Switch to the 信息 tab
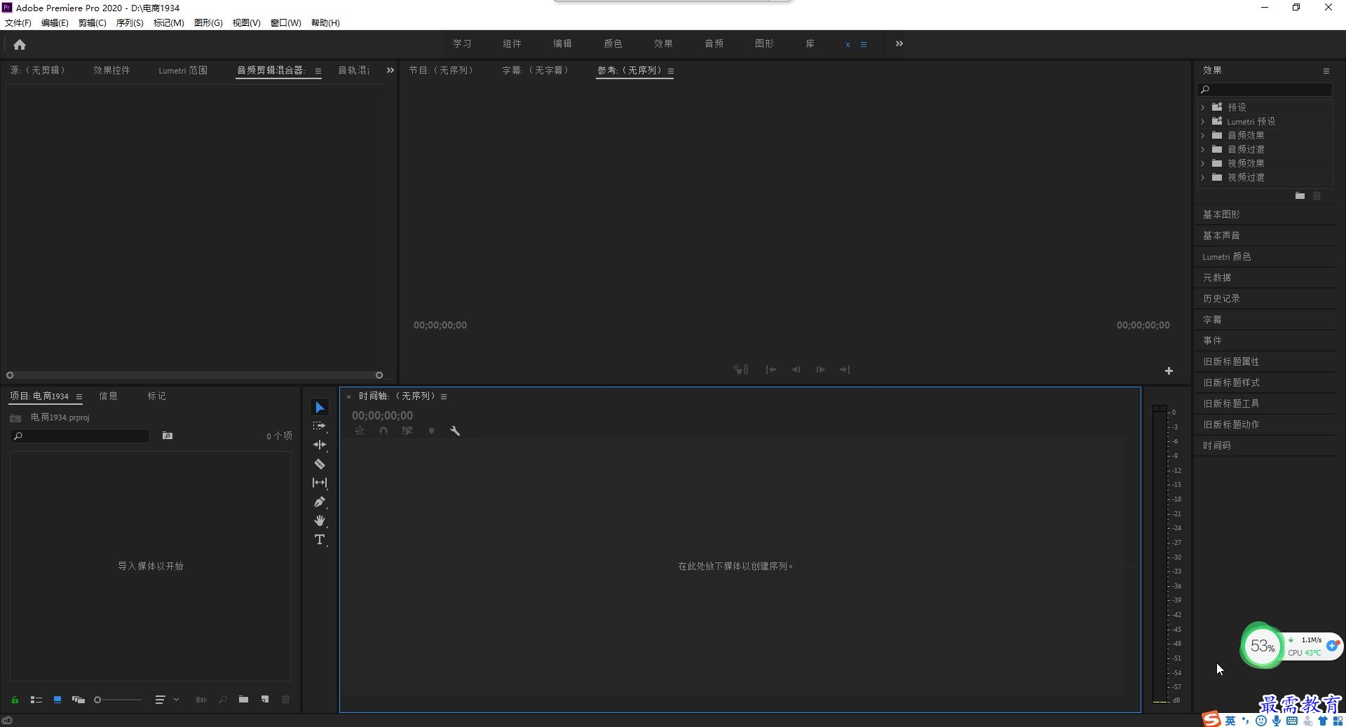The width and height of the screenshot is (1346, 727). pos(109,396)
